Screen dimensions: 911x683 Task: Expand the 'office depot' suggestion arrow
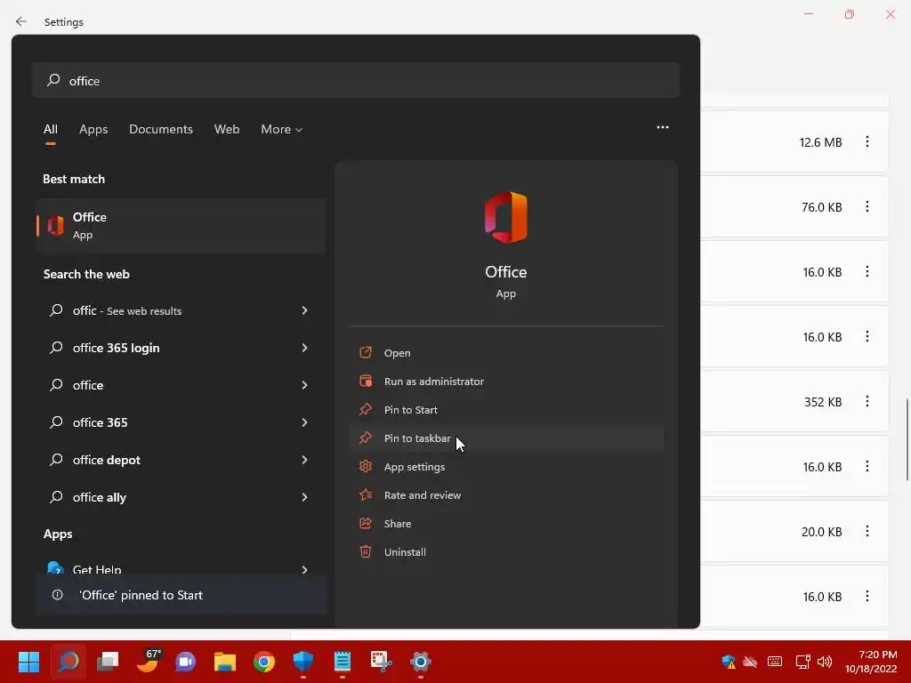pos(304,460)
